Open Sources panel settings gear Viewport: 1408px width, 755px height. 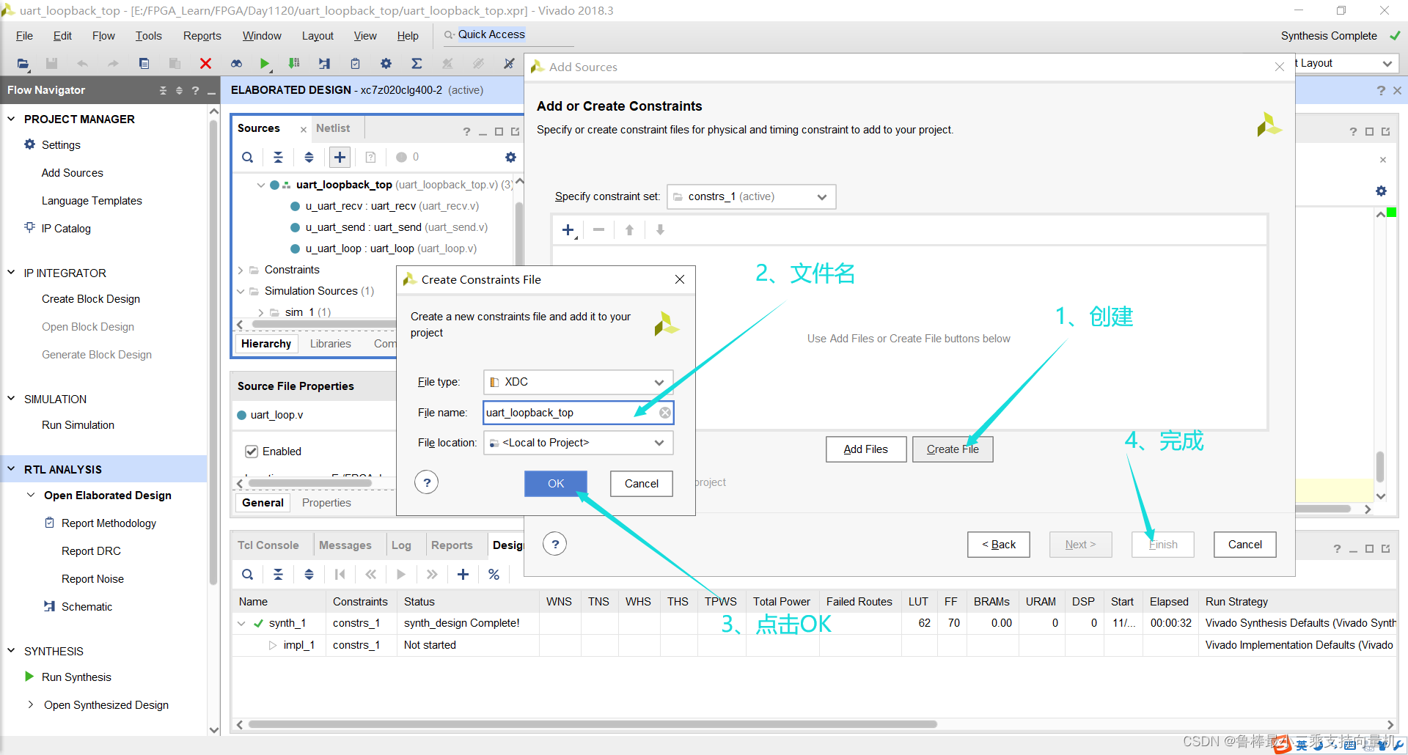(510, 157)
